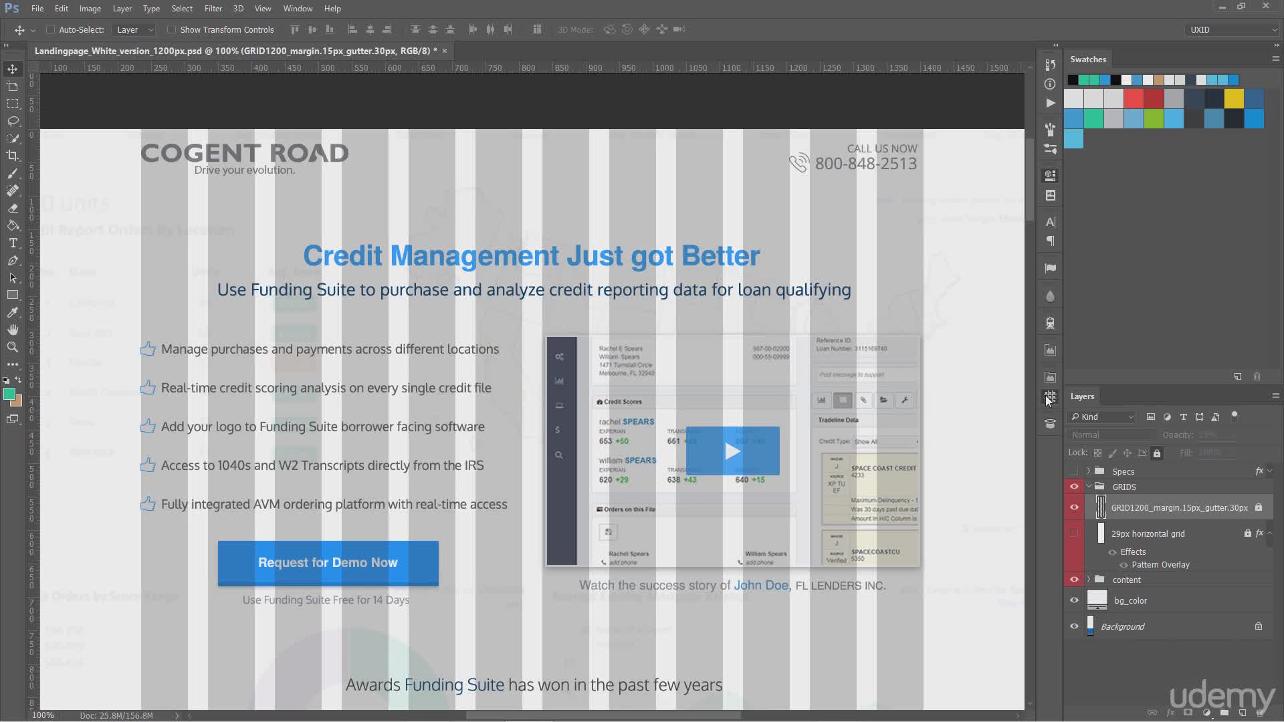Open the screen mode switcher

click(x=13, y=419)
